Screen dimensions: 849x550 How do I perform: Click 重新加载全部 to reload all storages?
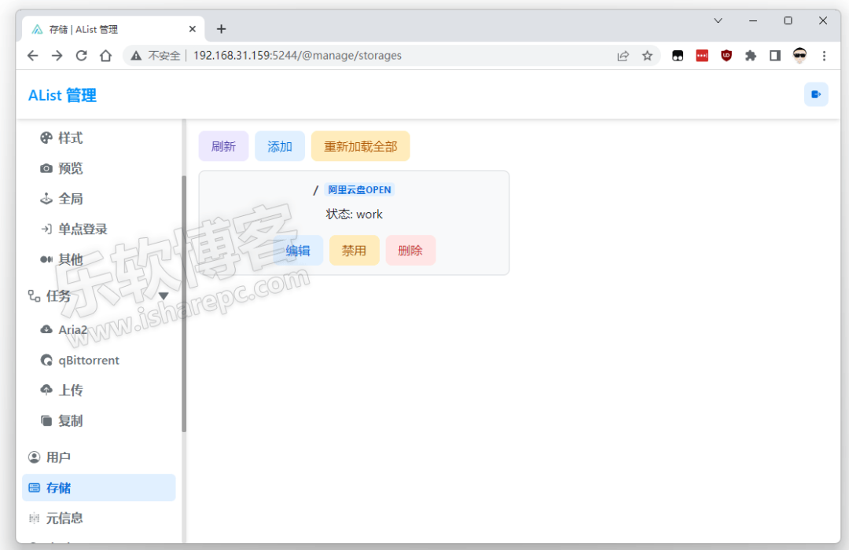tap(360, 146)
